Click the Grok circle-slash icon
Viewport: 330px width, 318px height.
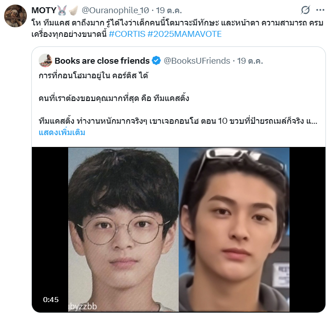(x=305, y=10)
